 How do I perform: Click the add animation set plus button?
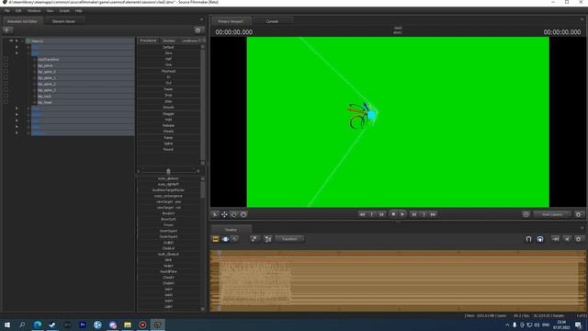(7, 30)
